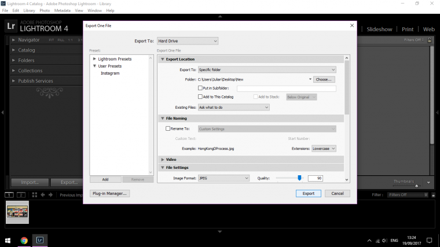Open Export To Specific folder dropdown
440x247 pixels.
tap(267, 69)
